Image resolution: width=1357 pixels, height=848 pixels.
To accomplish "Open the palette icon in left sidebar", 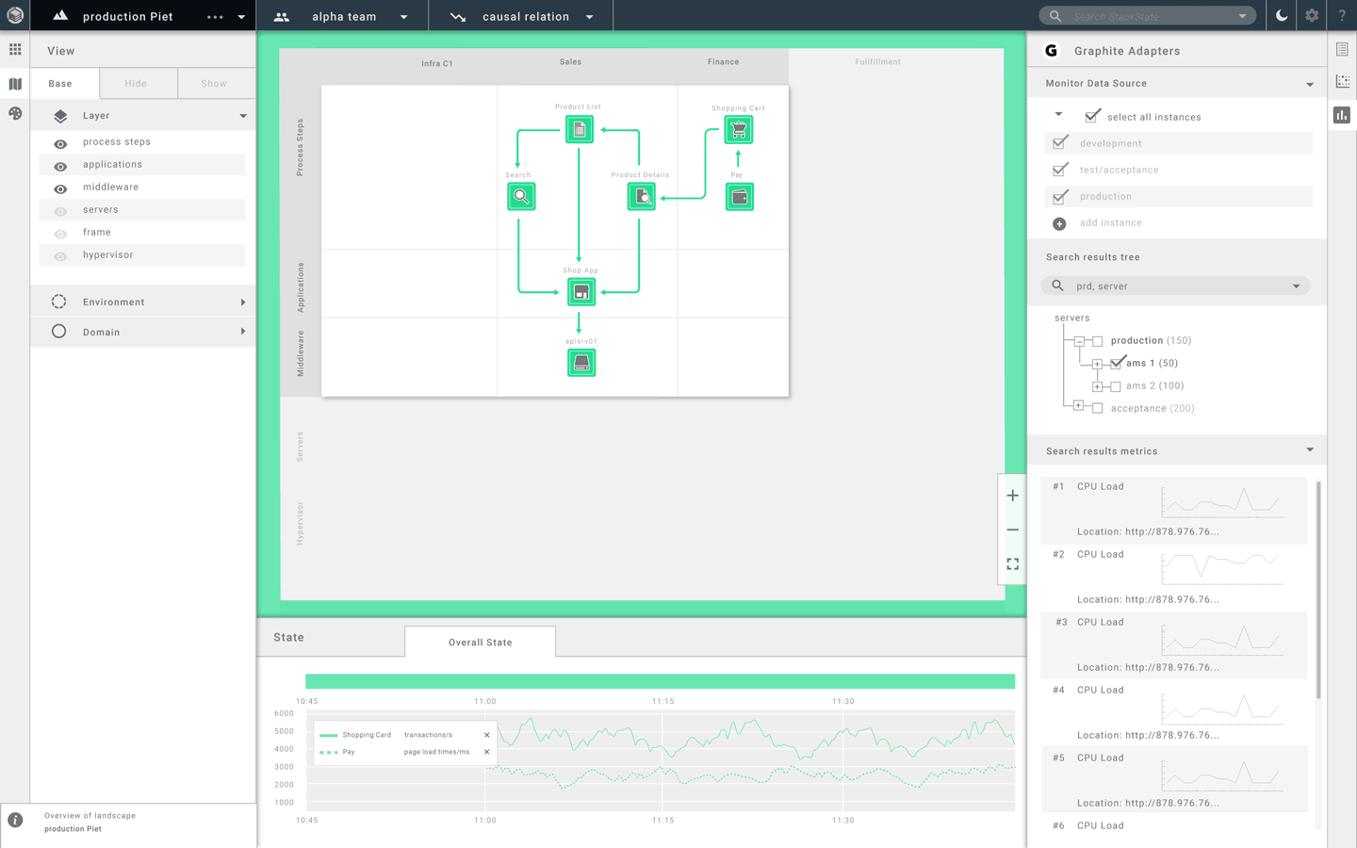I will [15, 113].
